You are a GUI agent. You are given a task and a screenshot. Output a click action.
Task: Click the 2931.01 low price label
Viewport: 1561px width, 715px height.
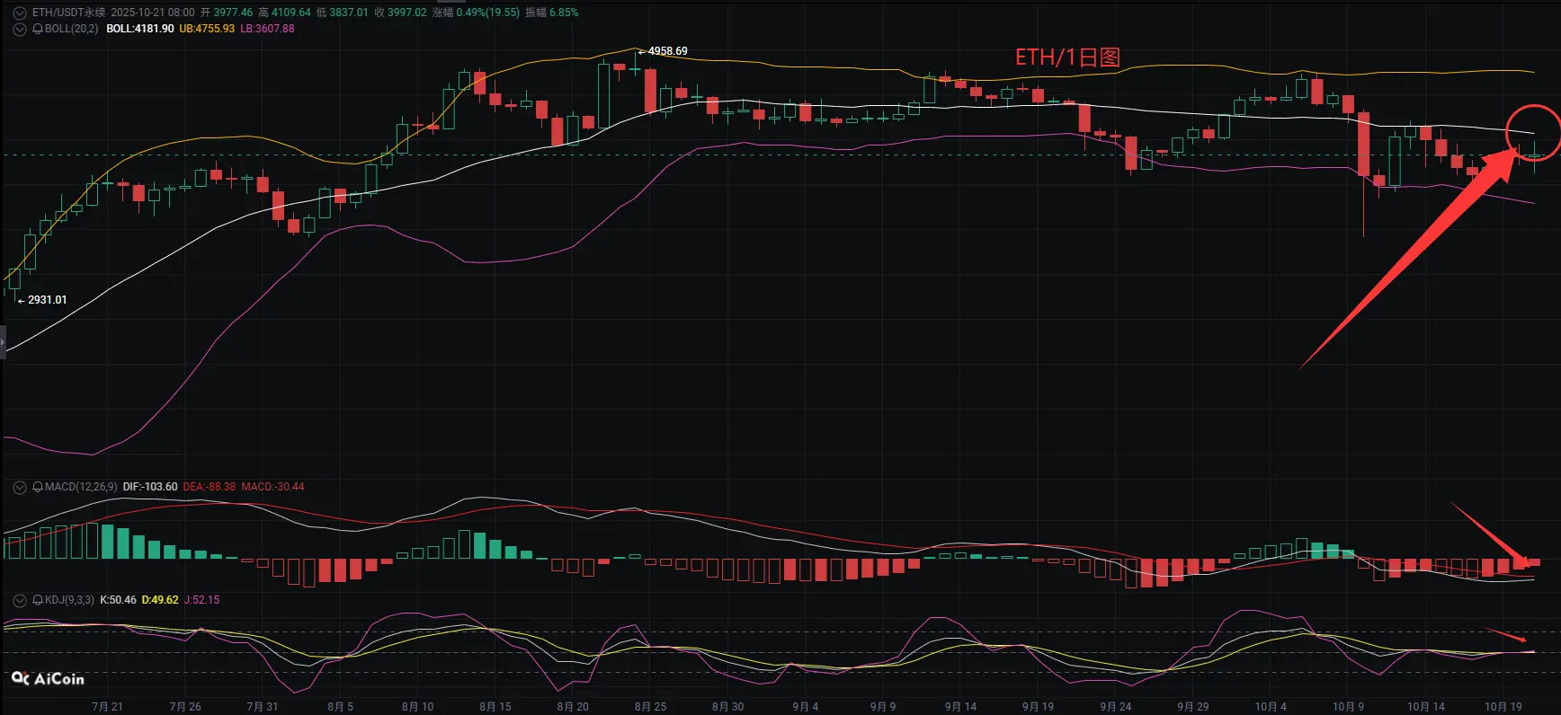(x=47, y=300)
